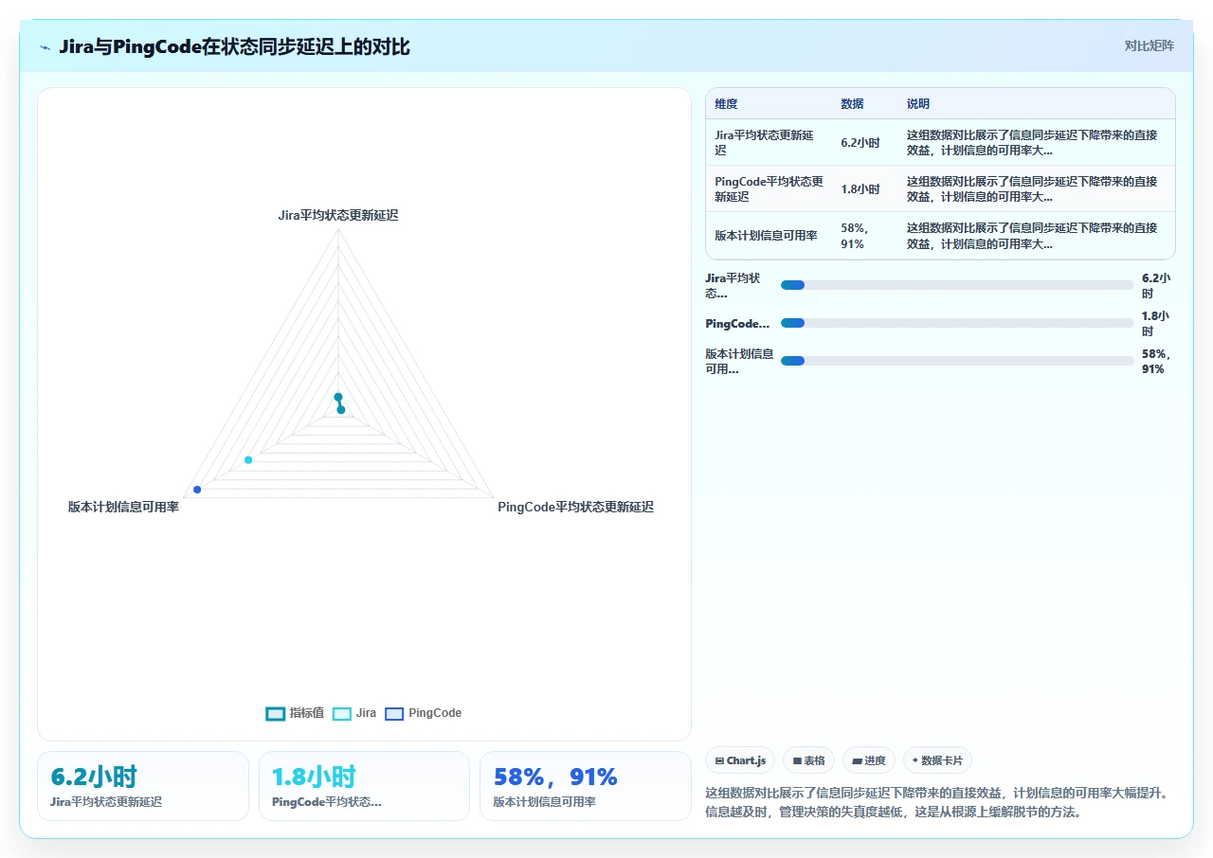
Task: Click the large "58%, 91%" figure in the stat card
Action: point(555,778)
